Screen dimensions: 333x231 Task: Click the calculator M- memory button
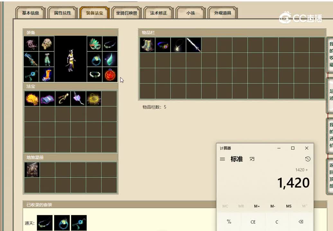coord(273,206)
